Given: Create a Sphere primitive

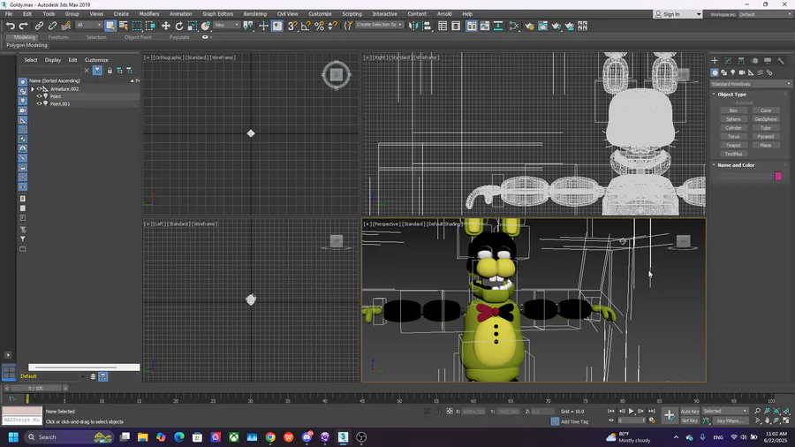Looking at the screenshot, I should [733, 119].
